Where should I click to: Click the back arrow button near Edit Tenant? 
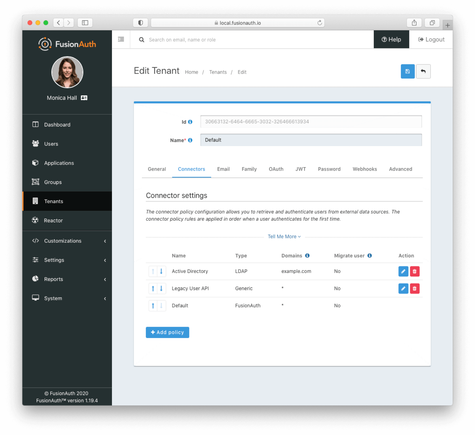[x=423, y=71]
